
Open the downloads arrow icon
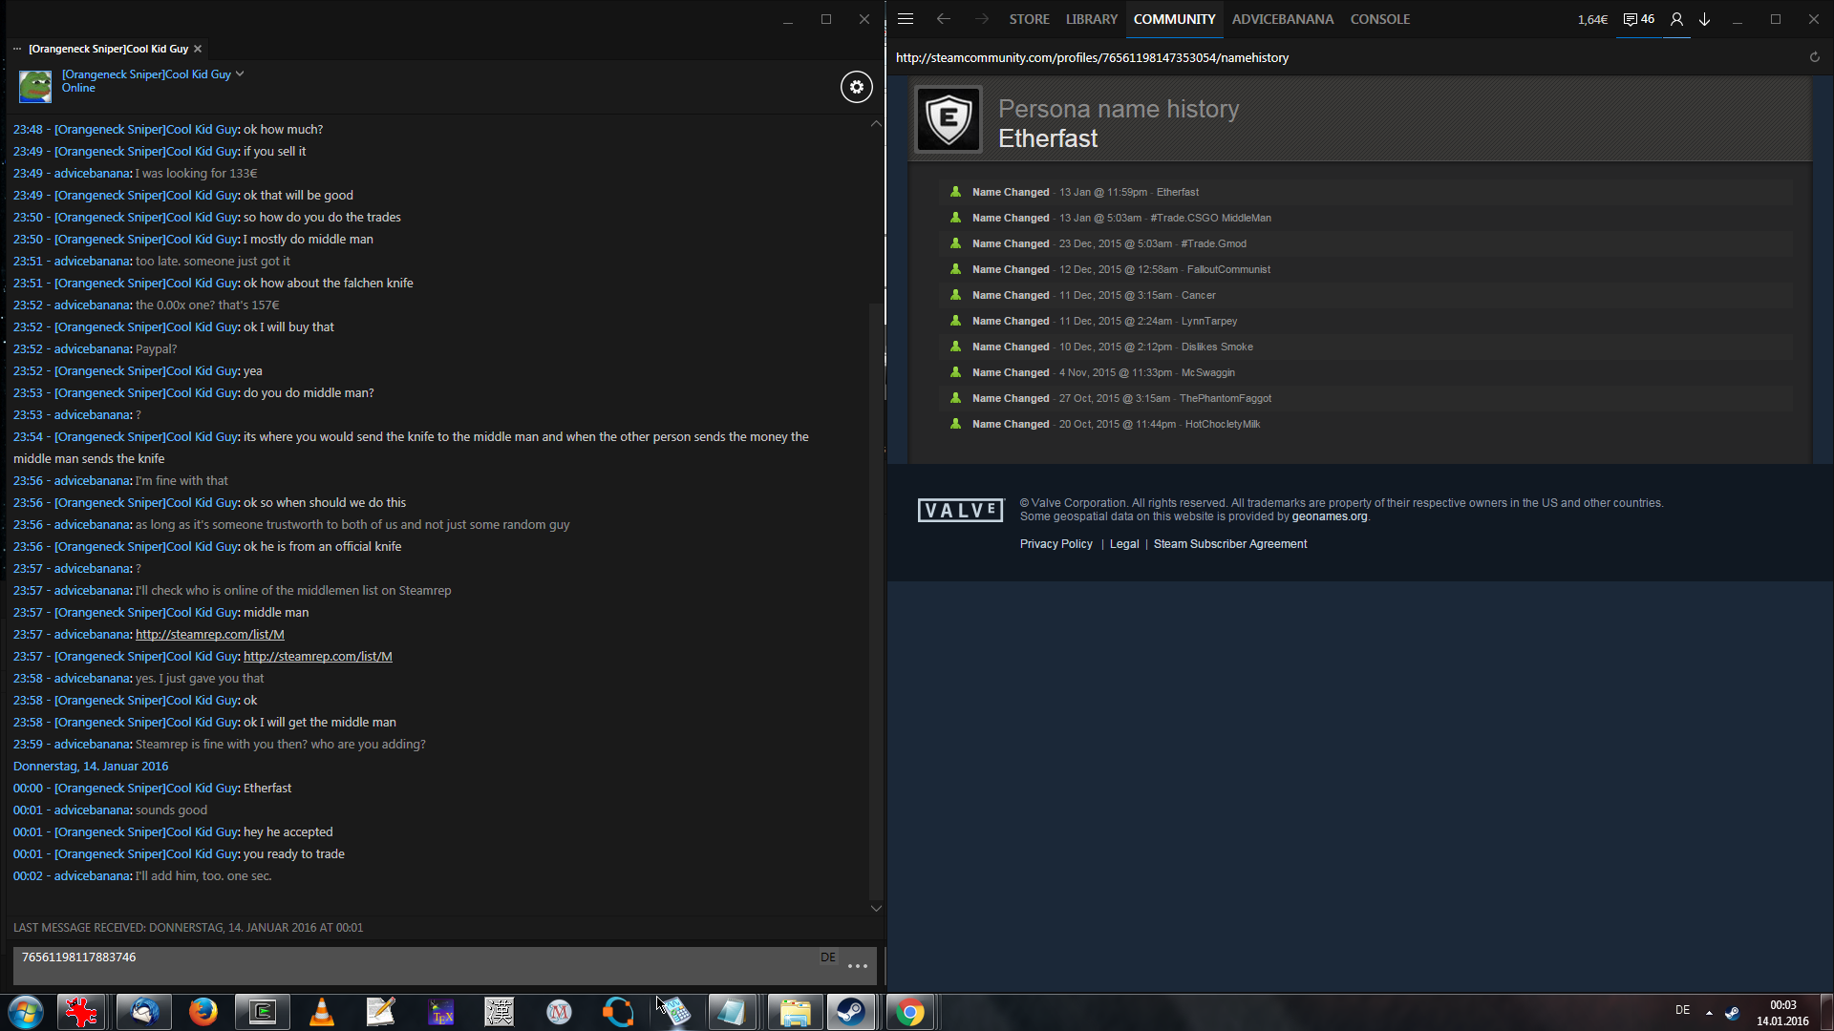[1704, 19]
